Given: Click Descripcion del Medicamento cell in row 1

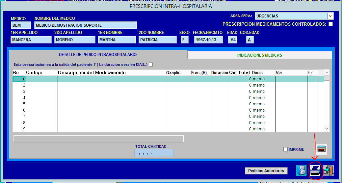Looking at the screenshot, I should pyautogui.click(x=112, y=79).
